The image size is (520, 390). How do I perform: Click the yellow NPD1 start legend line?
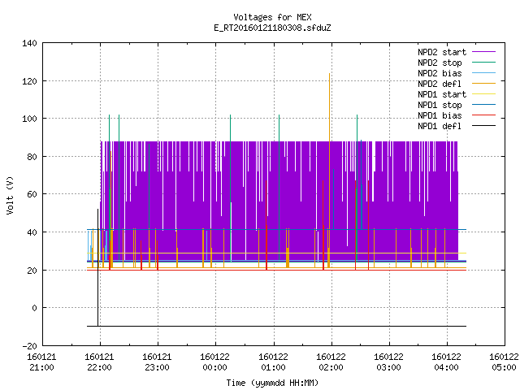483,94
